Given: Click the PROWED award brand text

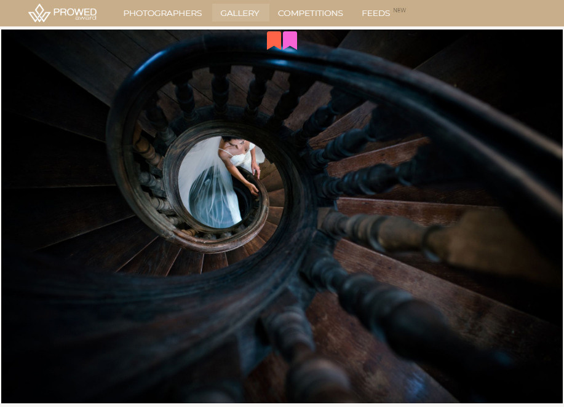Looking at the screenshot, I should [x=74, y=12].
